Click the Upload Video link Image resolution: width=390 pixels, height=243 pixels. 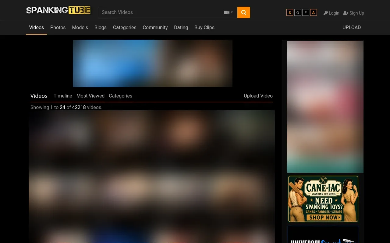(x=258, y=96)
